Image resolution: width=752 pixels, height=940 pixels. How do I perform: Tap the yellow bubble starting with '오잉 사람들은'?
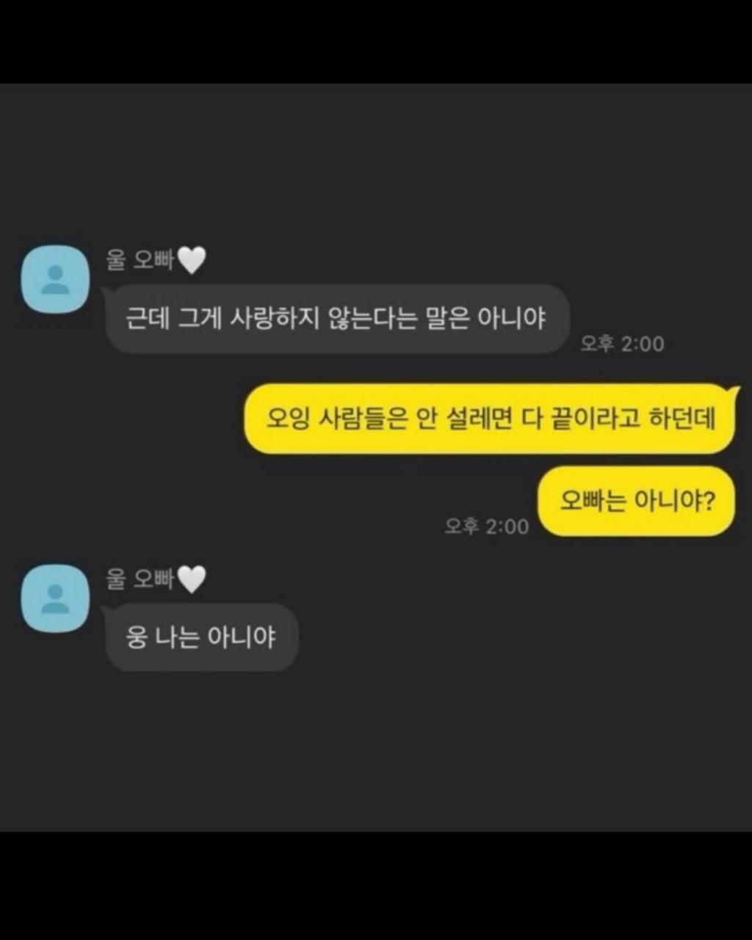489,419
